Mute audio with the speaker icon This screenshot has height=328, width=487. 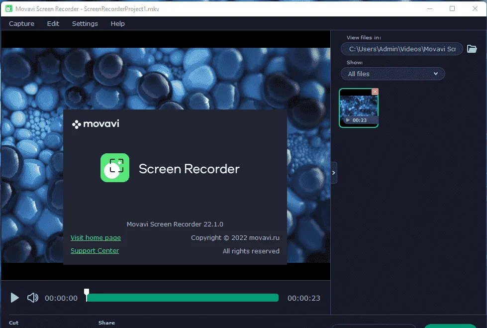click(33, 298)
